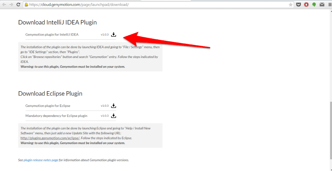The height and width of the screenshot is (171, 332).
Task: Open the plugin release notes page link
Action: [41, 160]
